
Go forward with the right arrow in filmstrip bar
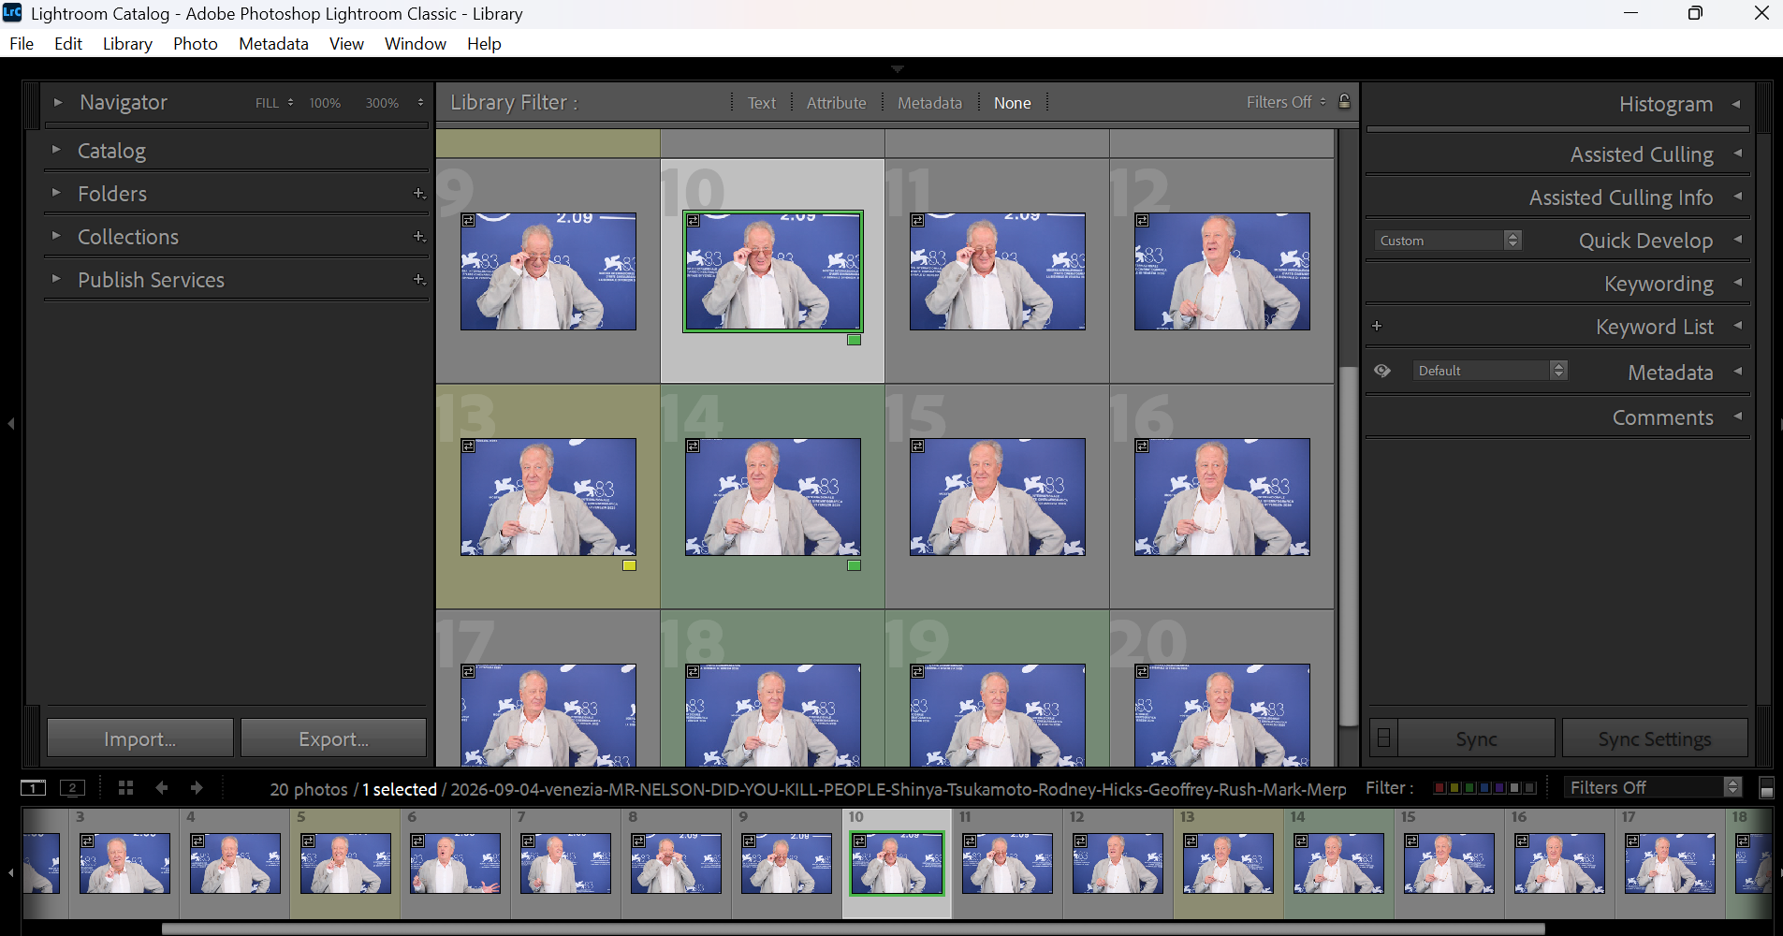pyautogui.click(x=197, y=788)
